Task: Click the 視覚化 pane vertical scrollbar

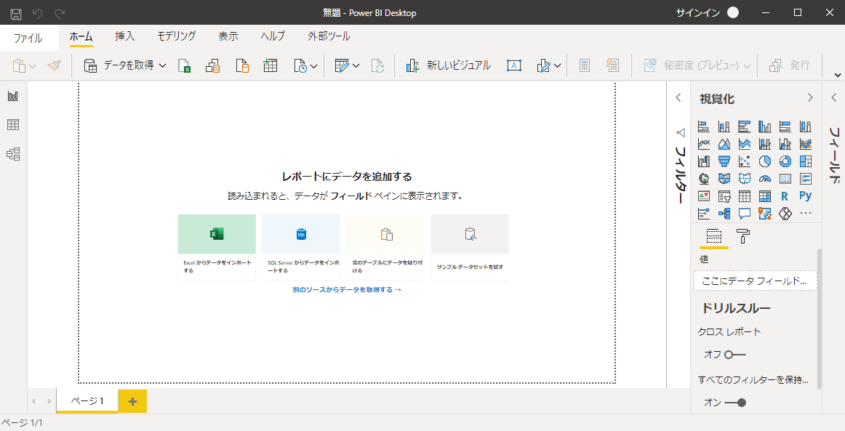Action: point(820,318)
